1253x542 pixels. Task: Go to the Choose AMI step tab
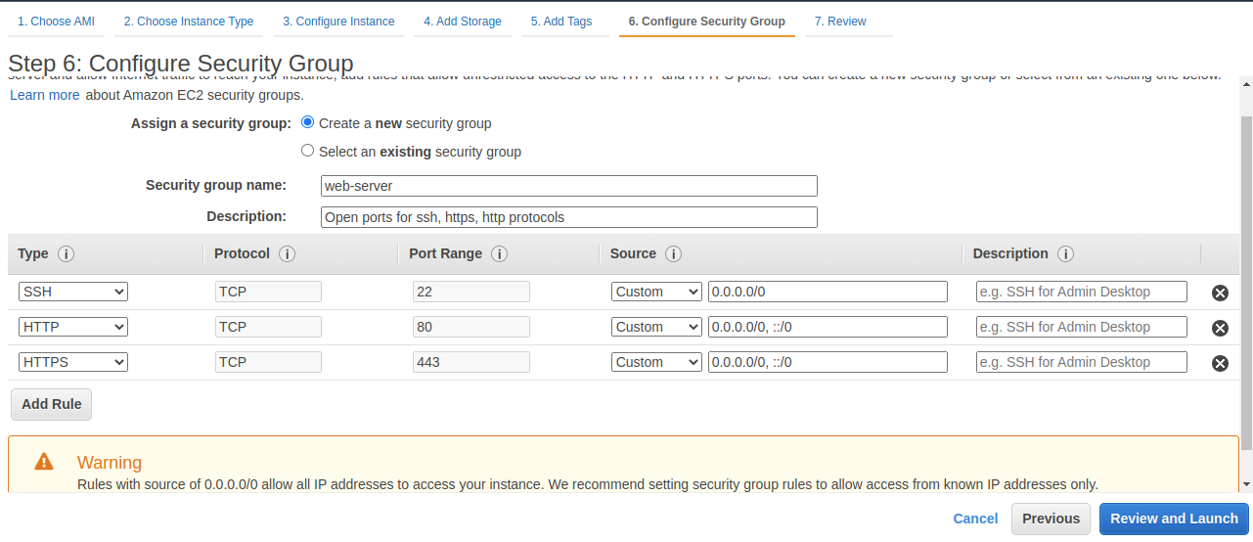tap(56, 22)
